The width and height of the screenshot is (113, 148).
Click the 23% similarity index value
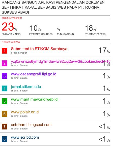tap(10, 27)
